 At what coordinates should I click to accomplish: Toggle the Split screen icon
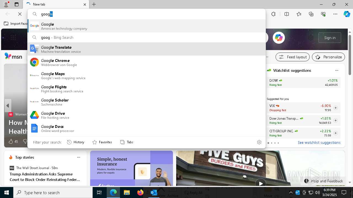287,14
